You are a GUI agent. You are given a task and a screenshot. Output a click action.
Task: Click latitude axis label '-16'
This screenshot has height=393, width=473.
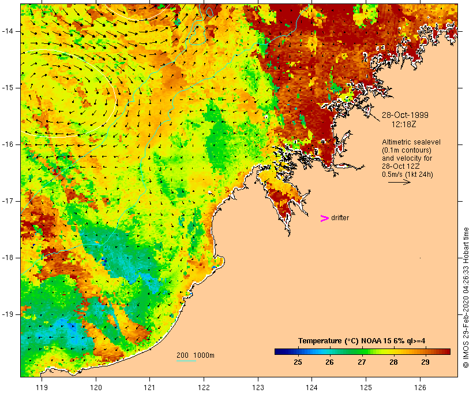(7, 144)
